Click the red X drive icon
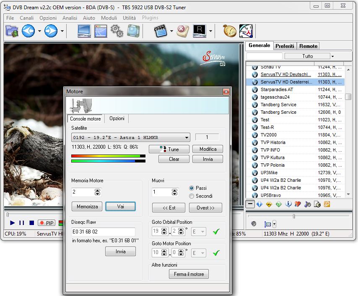This screenshot has height=296, width=358. pos(183,31)
